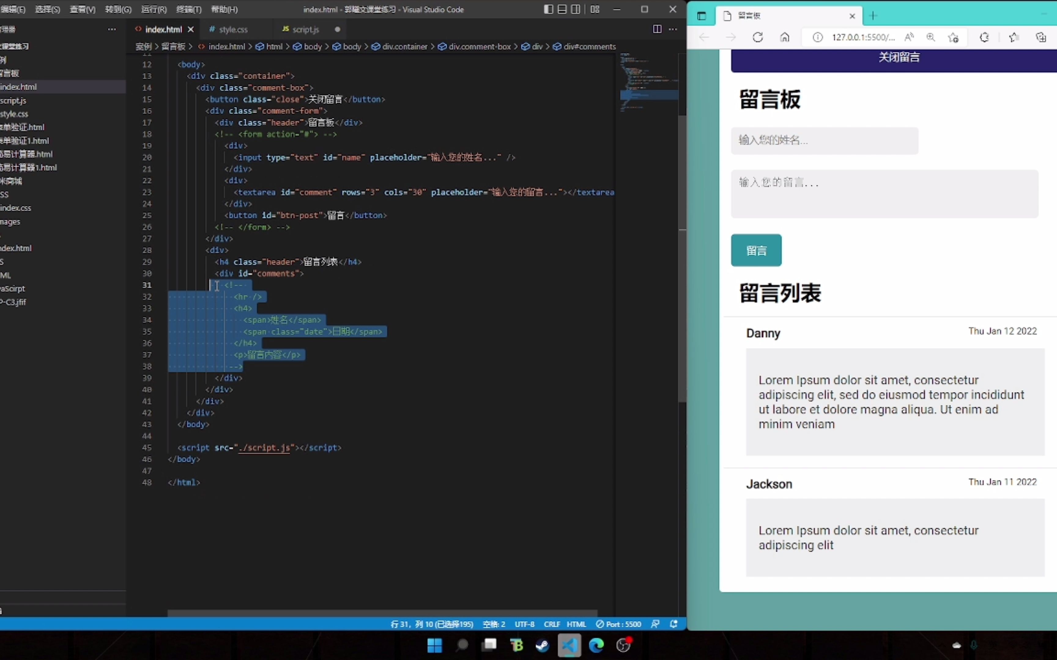Toggle primary sidebar layout icon in VS Code title bar
The image size is (1057, 660).
[548, 9]
